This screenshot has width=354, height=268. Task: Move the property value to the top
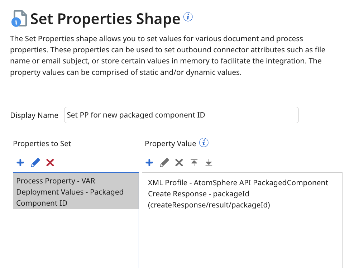click(194, 163)
